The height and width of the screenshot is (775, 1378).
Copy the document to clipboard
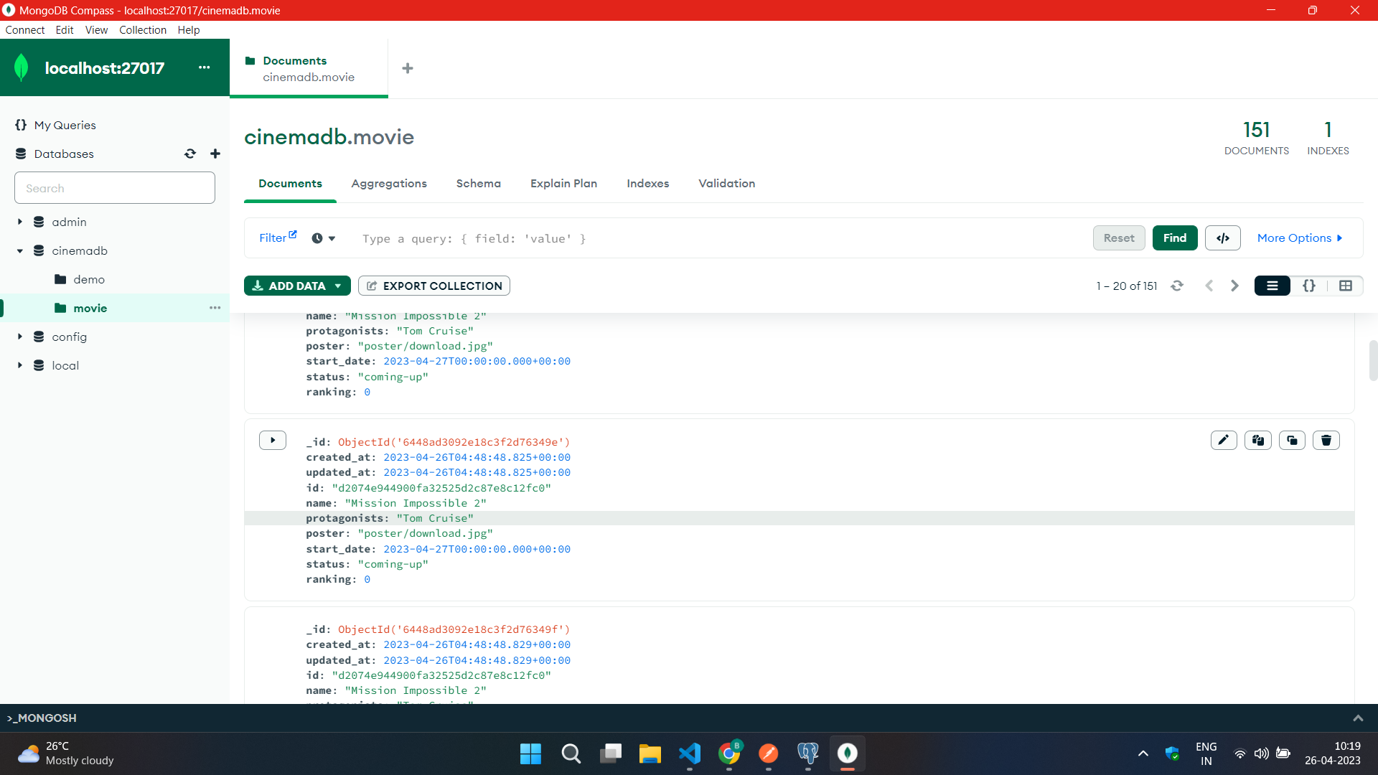tap(1257, 440)
